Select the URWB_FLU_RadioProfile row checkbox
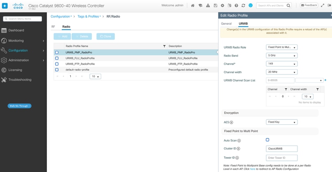The image size is (332, 172). (57, 58)
